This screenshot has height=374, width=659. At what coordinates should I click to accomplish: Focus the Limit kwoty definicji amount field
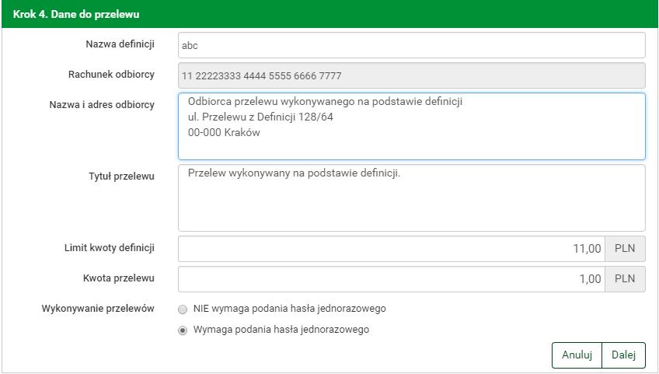[x=392, y=249]
